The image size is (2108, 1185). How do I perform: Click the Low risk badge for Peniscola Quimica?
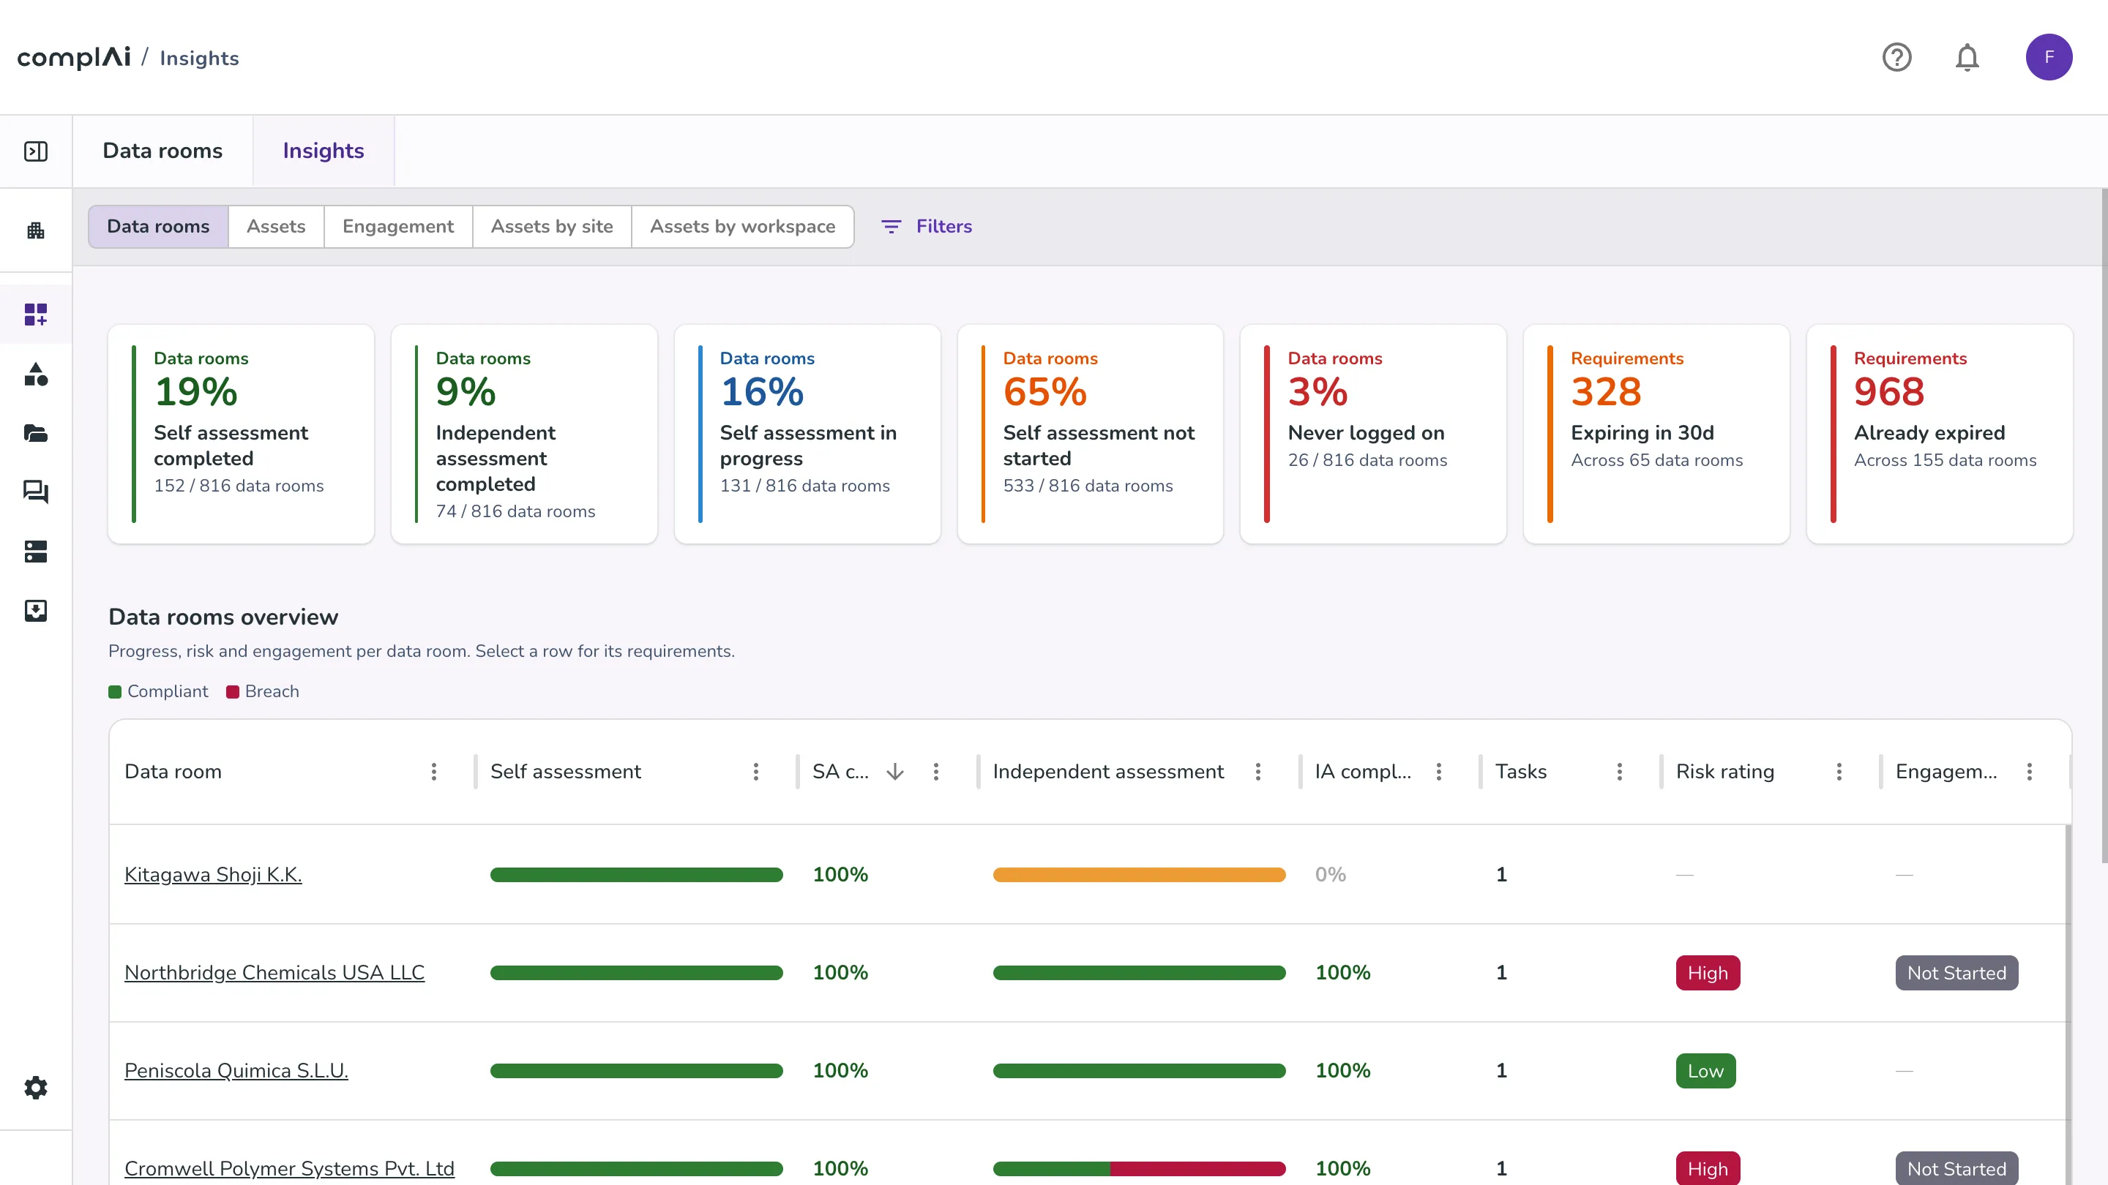(1705, 1072)
